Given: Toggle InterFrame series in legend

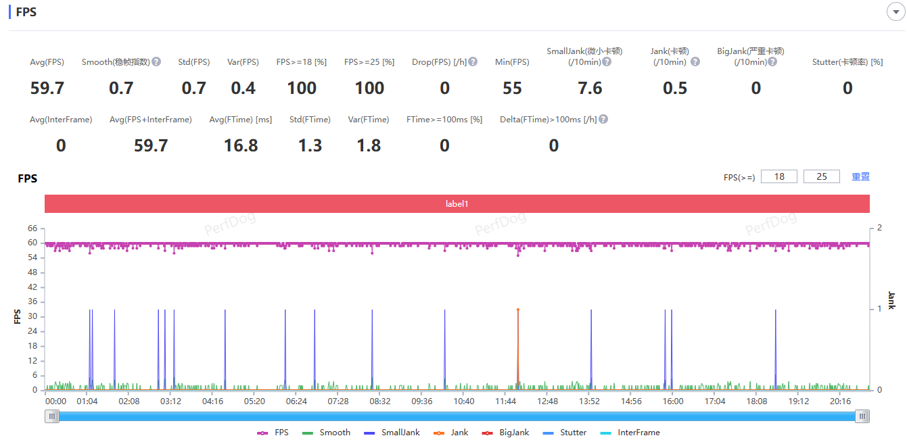Looking at the screenshot, I should coord(630,433).
